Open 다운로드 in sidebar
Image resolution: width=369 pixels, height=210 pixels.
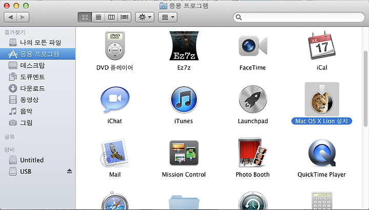coord(37,88)
